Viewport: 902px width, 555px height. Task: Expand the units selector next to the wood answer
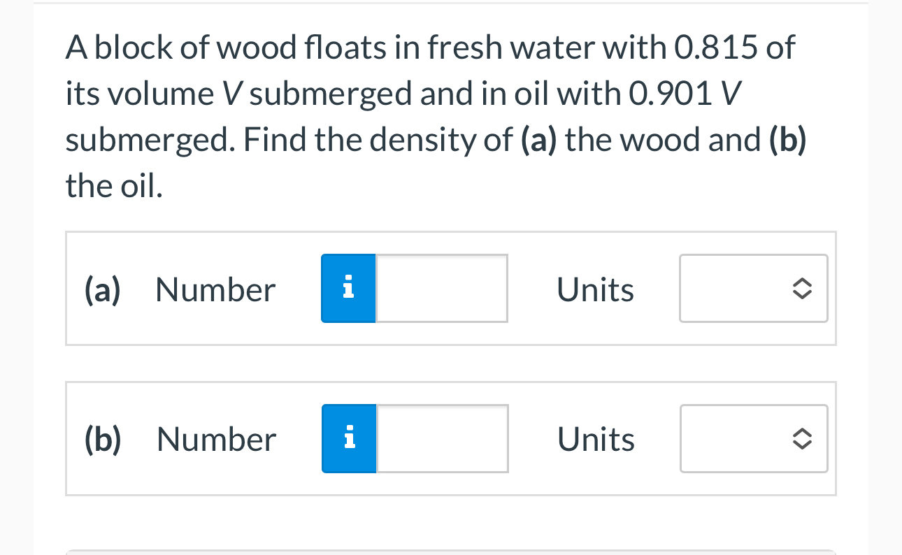click(x=753, y=288)
